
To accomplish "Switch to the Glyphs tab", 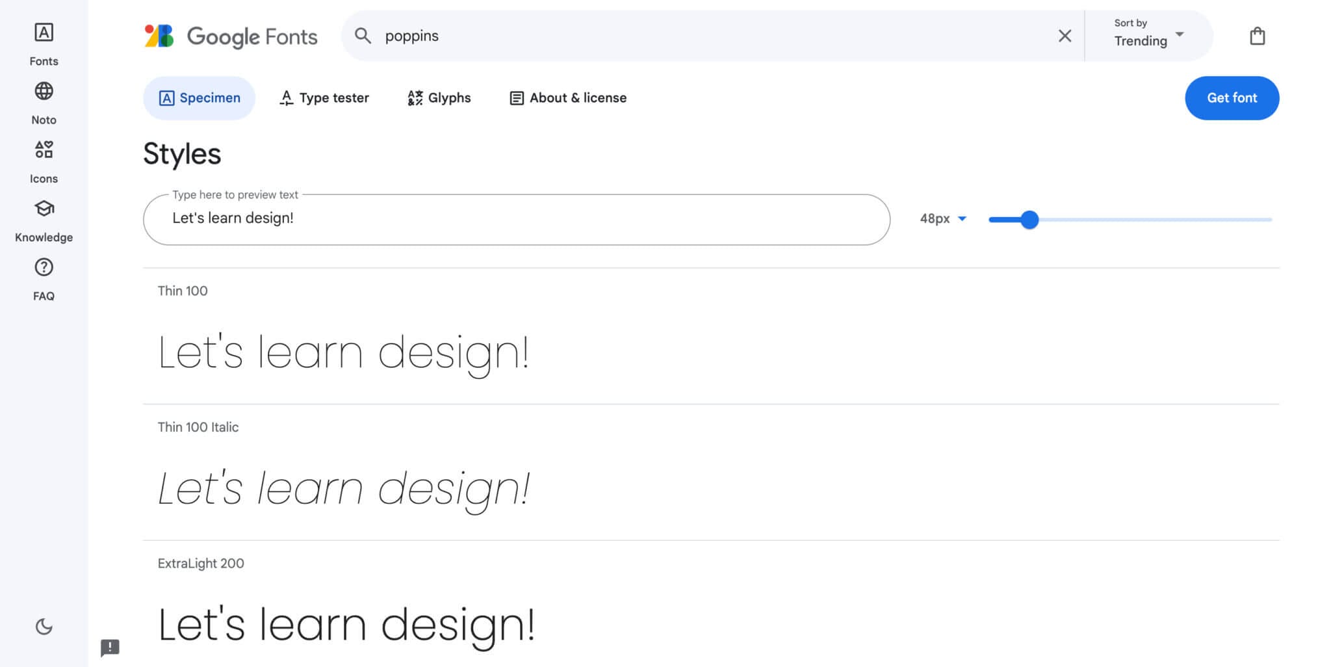I will [439, 98].
